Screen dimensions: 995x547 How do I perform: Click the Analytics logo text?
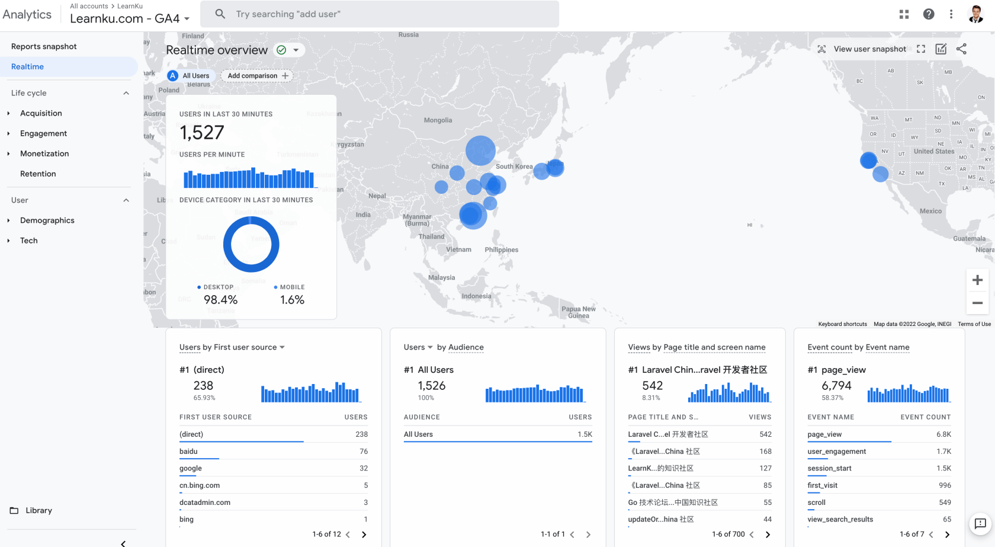point(27,14)
